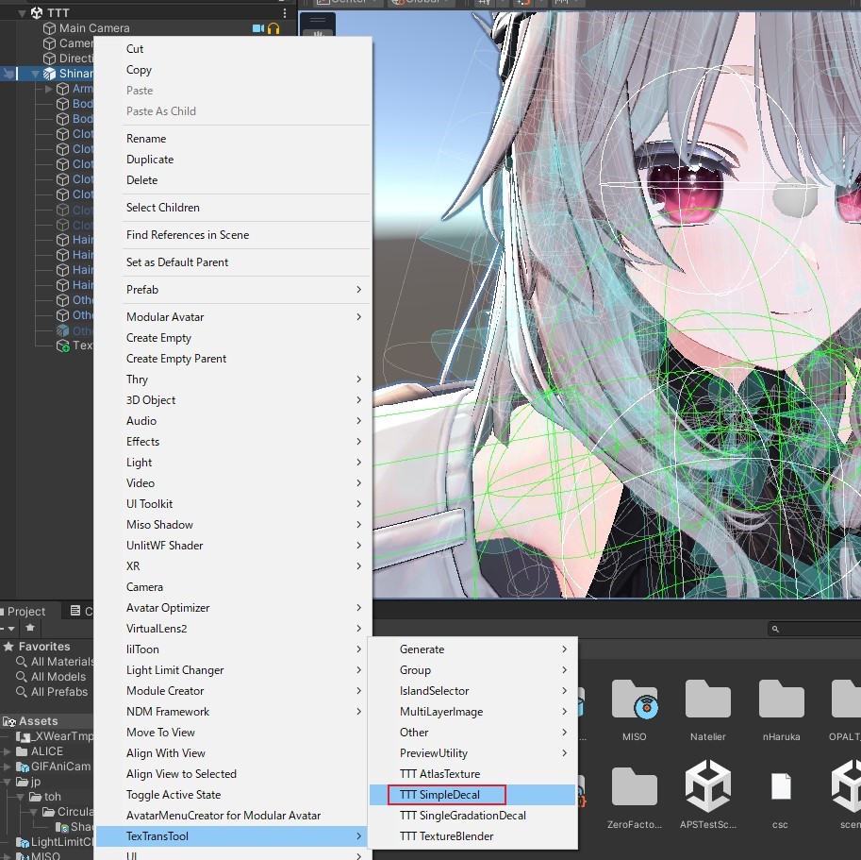
Task: Click the Main Camera object icon
Action: tap(49, 28)
